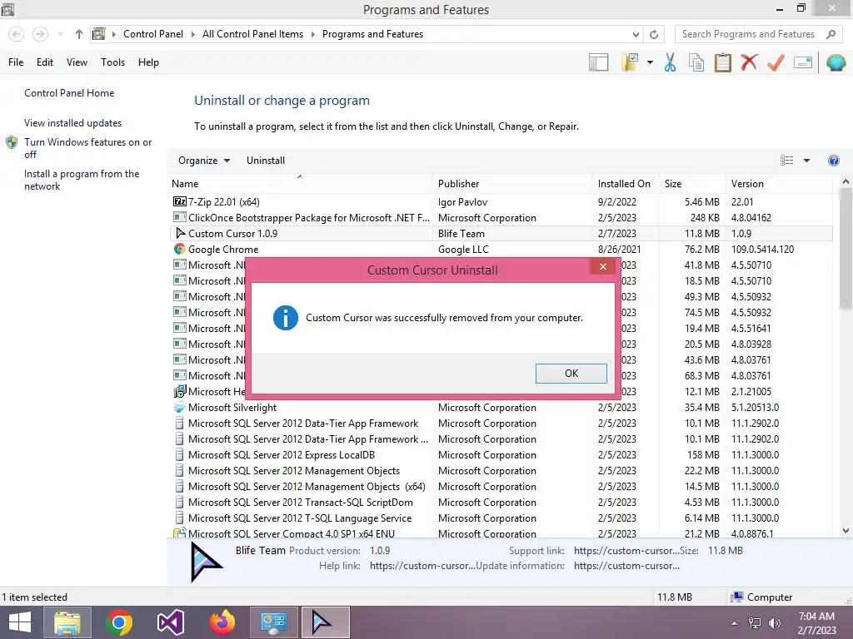This screenshot has width=853, height=639.
Task: Show hidden tray icons arrow
Action: tap(734, 622)
